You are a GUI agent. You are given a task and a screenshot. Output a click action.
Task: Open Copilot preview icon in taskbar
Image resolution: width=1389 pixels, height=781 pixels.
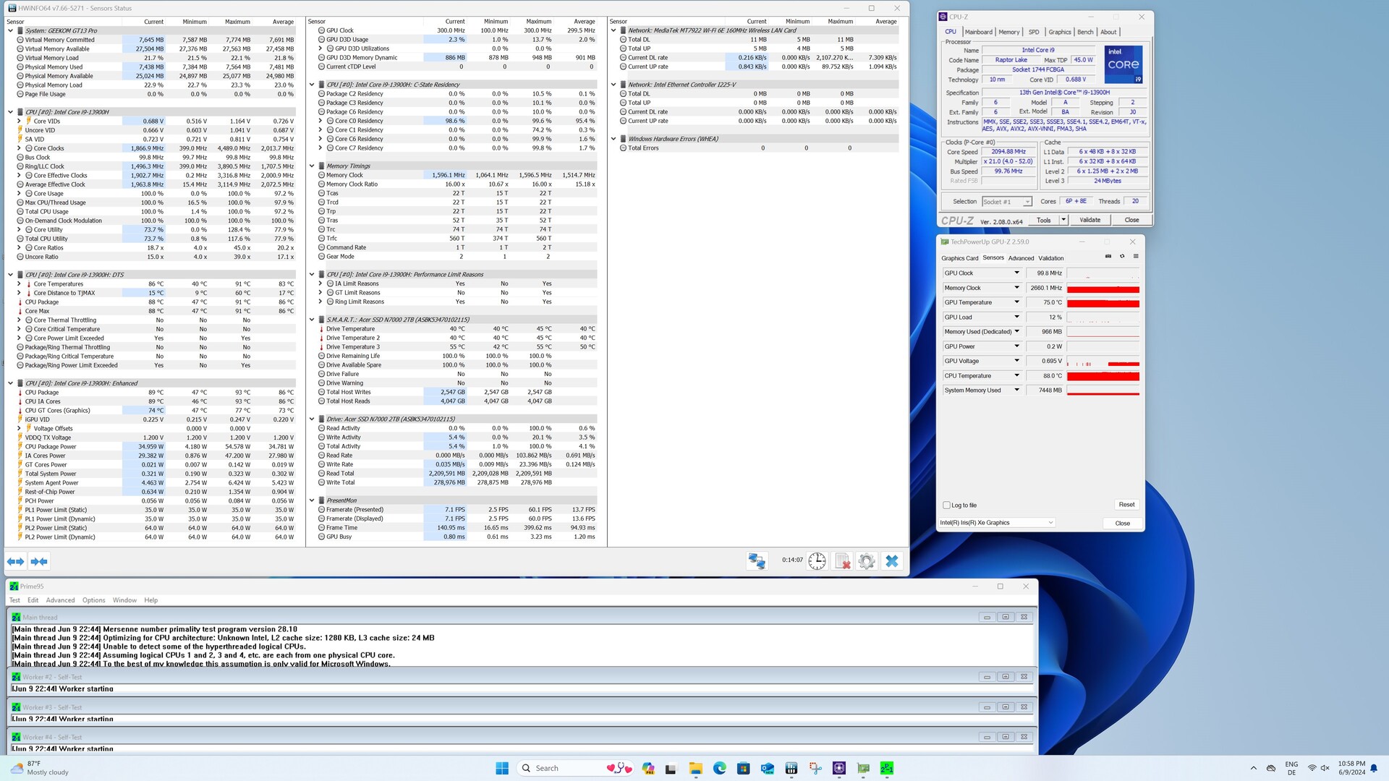tap(647, 768)
